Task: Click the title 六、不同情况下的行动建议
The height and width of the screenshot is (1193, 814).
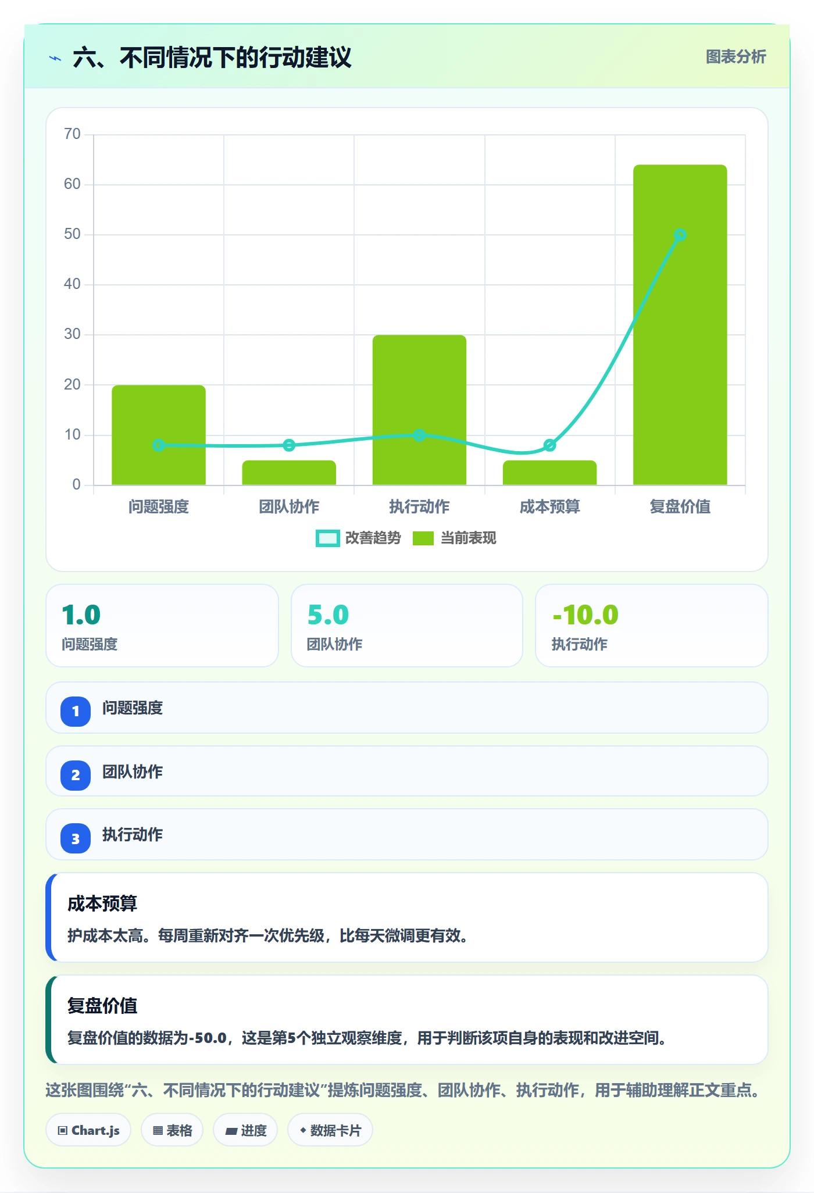Action: (212, 58)
